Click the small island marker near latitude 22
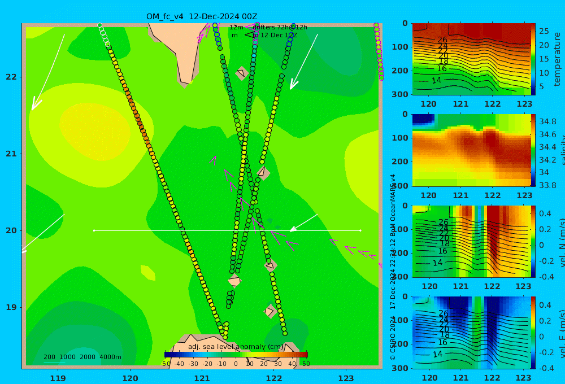This screenshot has width=565, height=384. [241, 73]
